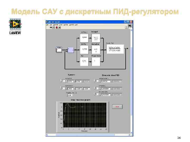Click the Kp gain value block
The height and width of the screenshot is (142, 190).
84,62
